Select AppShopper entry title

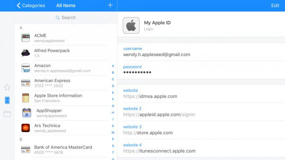49,110
